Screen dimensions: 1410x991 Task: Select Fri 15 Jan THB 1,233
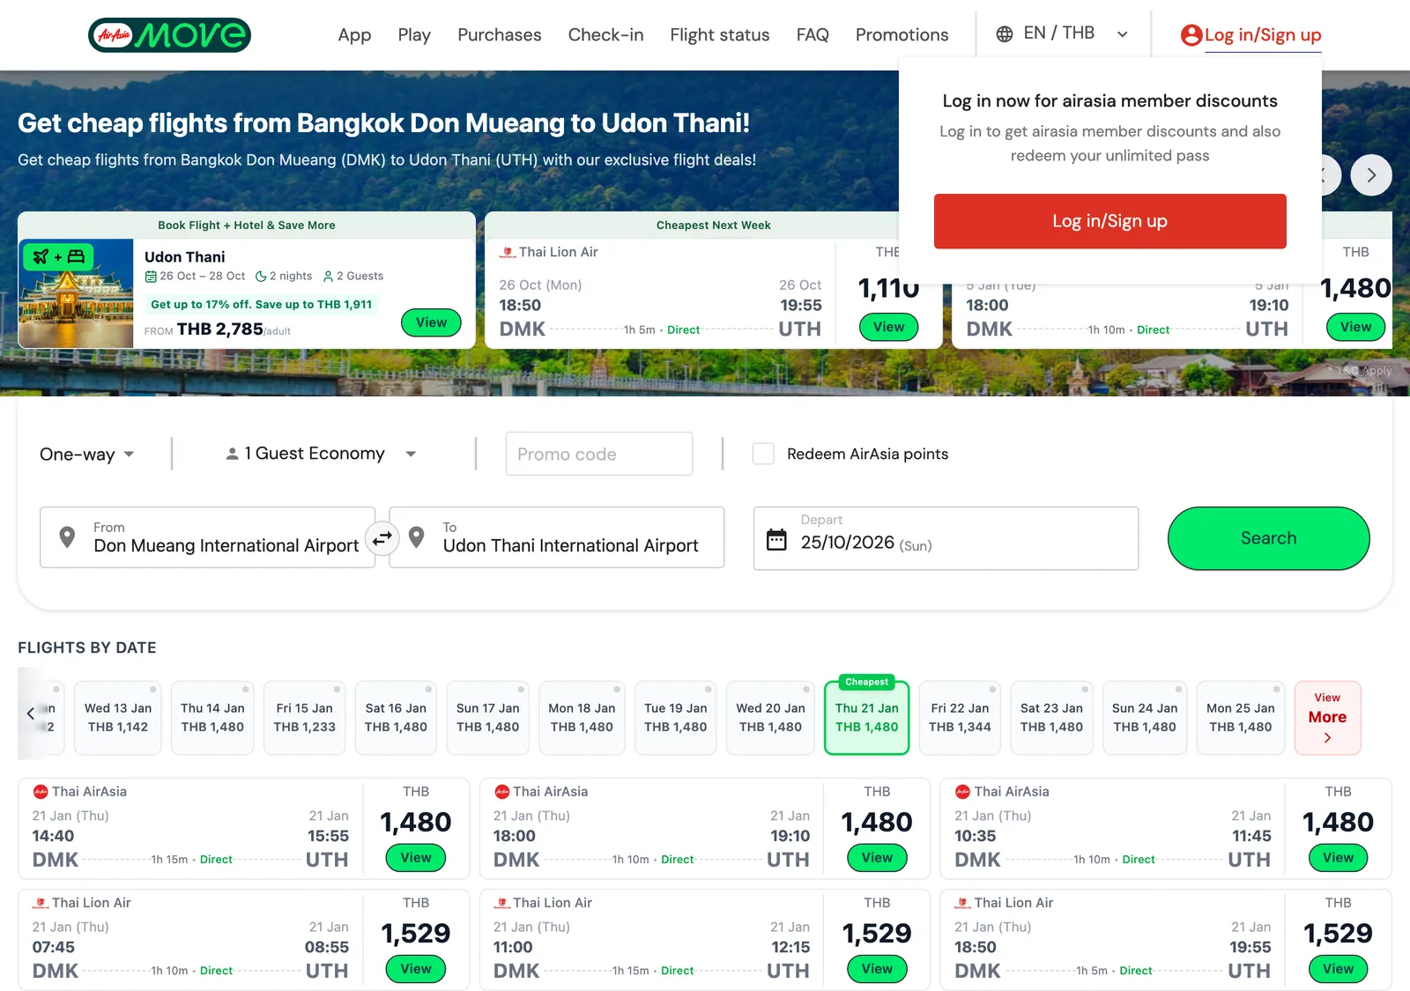304,718
